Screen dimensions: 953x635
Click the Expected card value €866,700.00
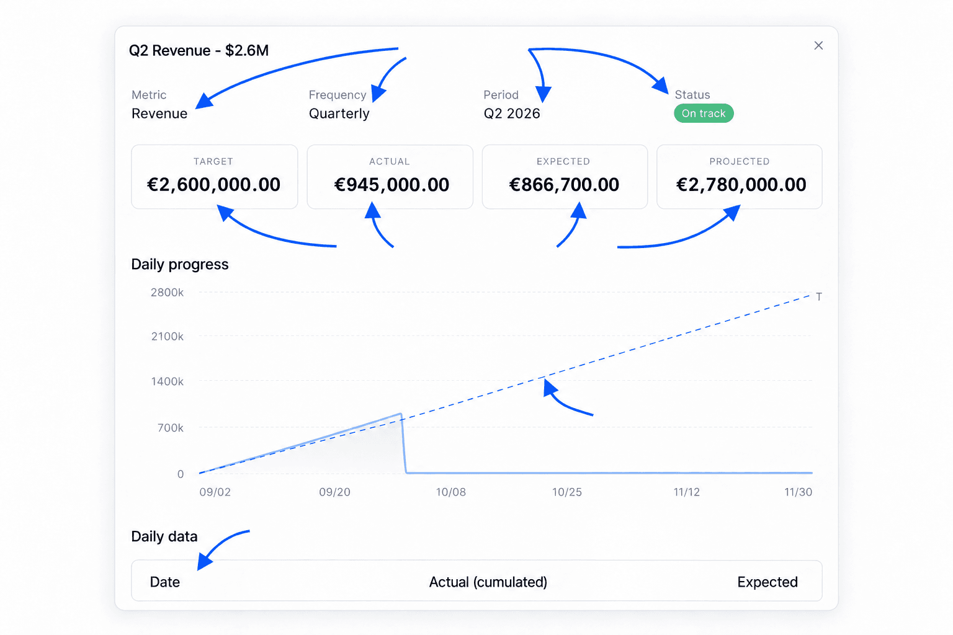click(564, 184)
